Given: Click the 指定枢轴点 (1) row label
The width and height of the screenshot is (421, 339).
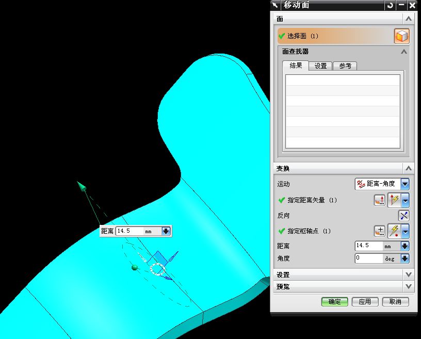Looking at the screenshot, I should coord(309,231).
